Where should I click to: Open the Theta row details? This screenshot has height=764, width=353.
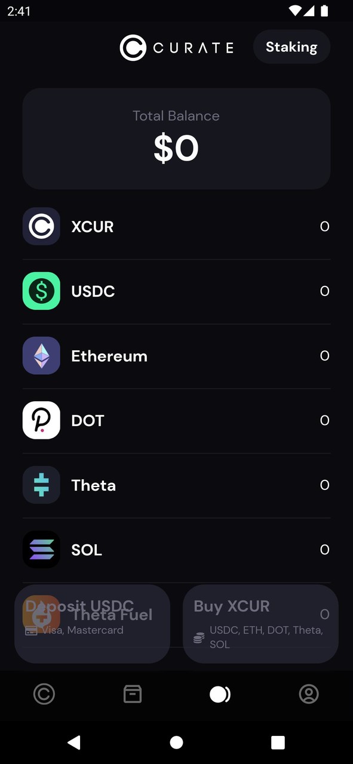pos(176,485)
